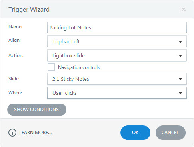Click the Slide label
This screenshot has height=147, width=194.
click(x=14, y=79)
